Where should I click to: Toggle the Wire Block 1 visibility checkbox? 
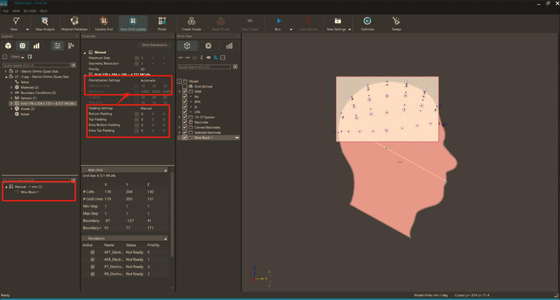coord(185,137)
